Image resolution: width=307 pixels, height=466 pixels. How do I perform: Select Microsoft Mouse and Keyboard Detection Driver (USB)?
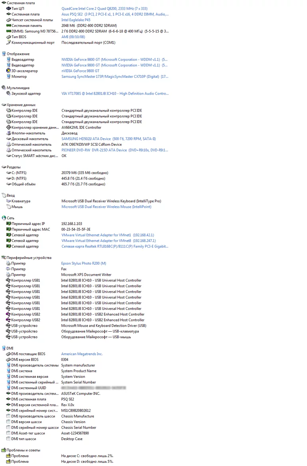(104, 325)
